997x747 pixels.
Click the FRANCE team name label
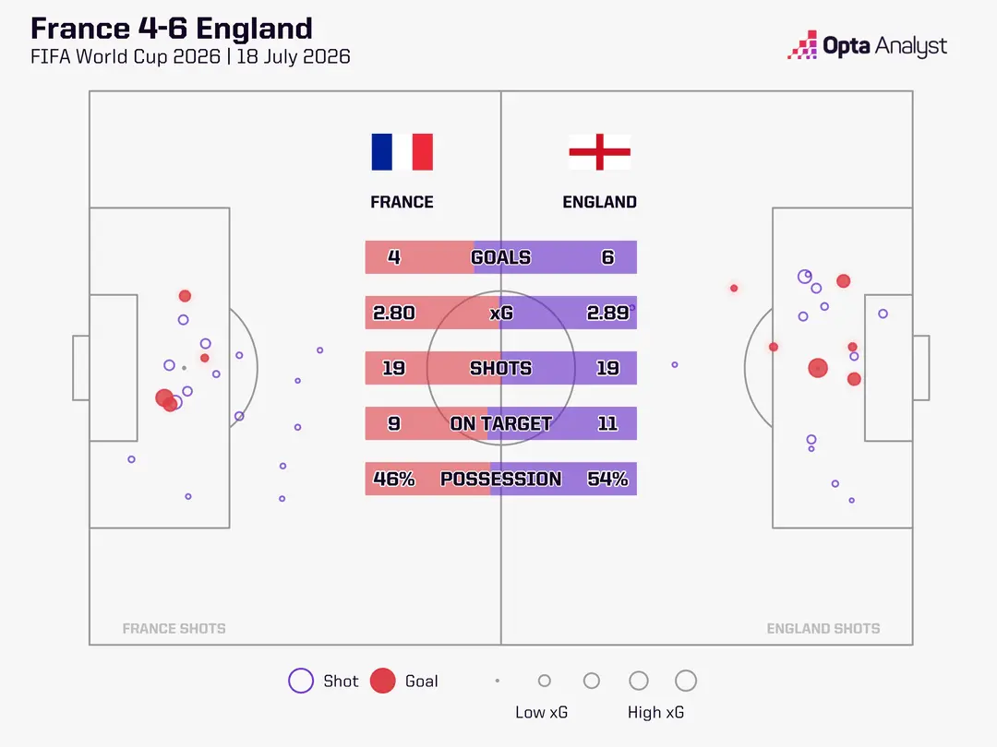[402, 202]
